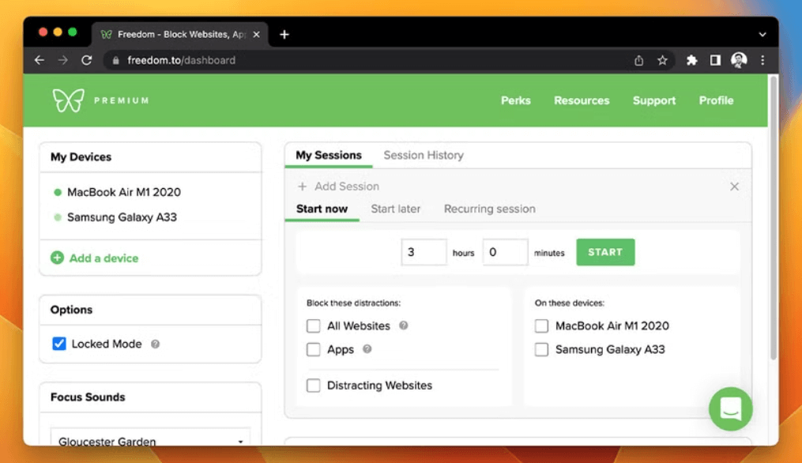The image size is (802, 463).
Task: Reload the Freedom dashboard page
Action: pyautogui.click(x=87, y=60)
